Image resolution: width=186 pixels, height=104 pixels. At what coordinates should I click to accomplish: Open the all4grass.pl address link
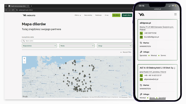point(157,28)
